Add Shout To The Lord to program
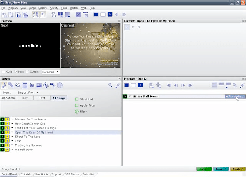 (x=7, y=137)
